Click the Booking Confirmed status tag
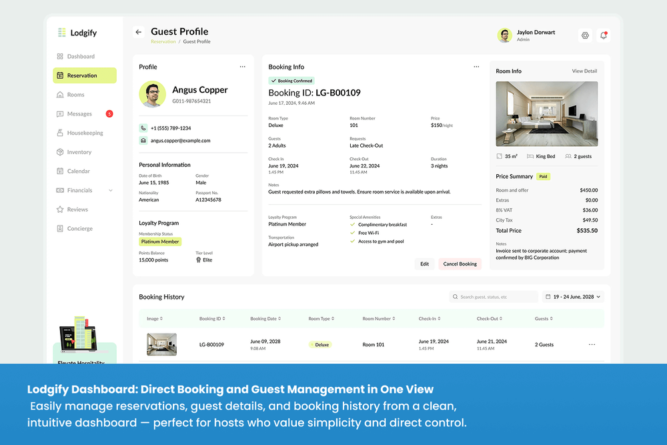The width and height of the screenshot is (667, 445). [x=291, y=81]
